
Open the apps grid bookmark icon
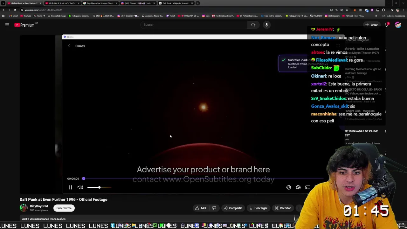(x=3, y=16)
